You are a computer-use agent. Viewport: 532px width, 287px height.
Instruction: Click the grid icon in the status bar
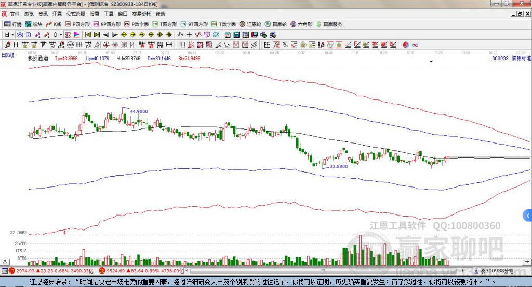[4, 271]
